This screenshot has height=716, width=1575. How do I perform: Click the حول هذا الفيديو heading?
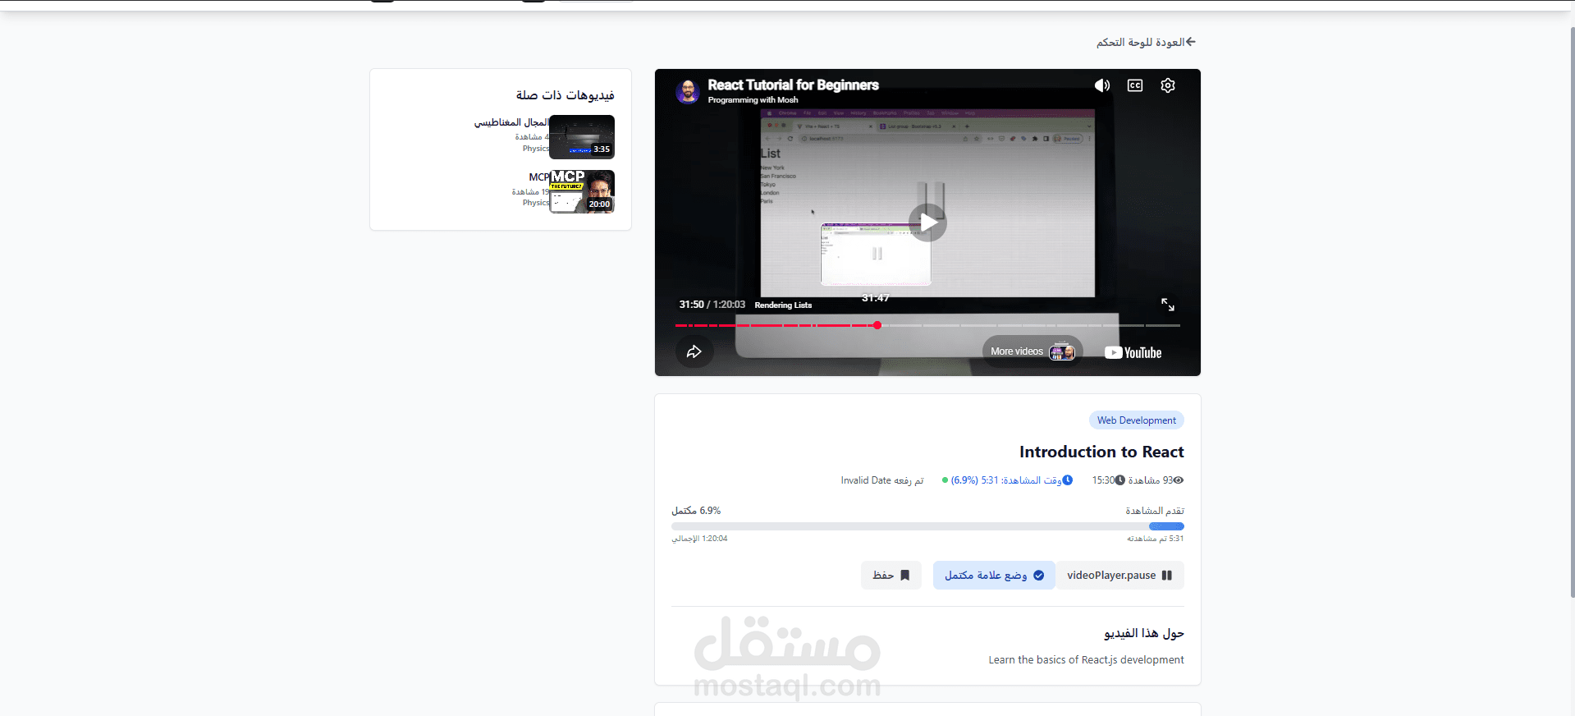point(1143,633)
